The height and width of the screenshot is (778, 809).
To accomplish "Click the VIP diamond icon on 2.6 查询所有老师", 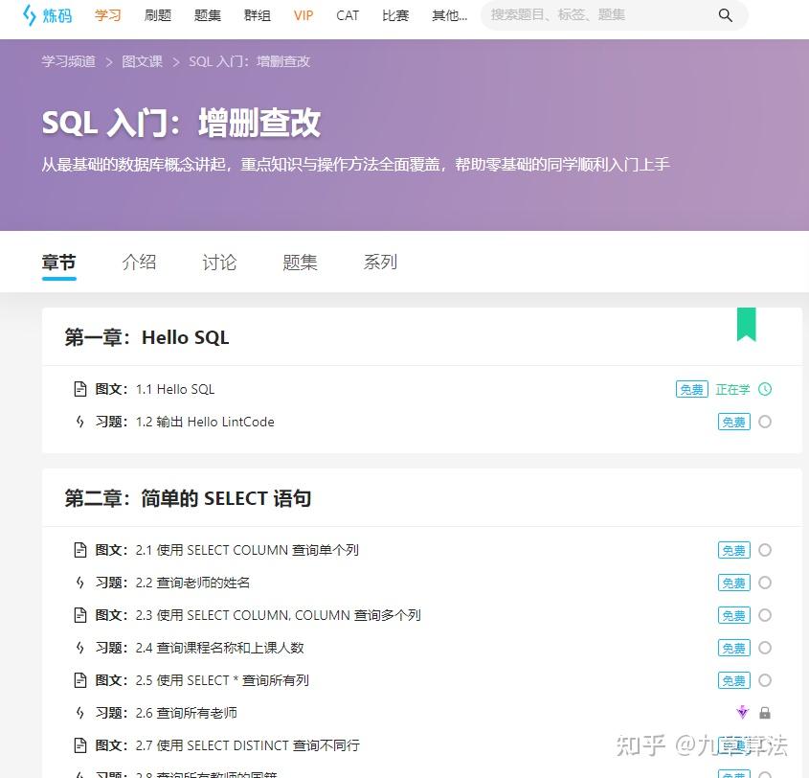I will tap(742, 713).
